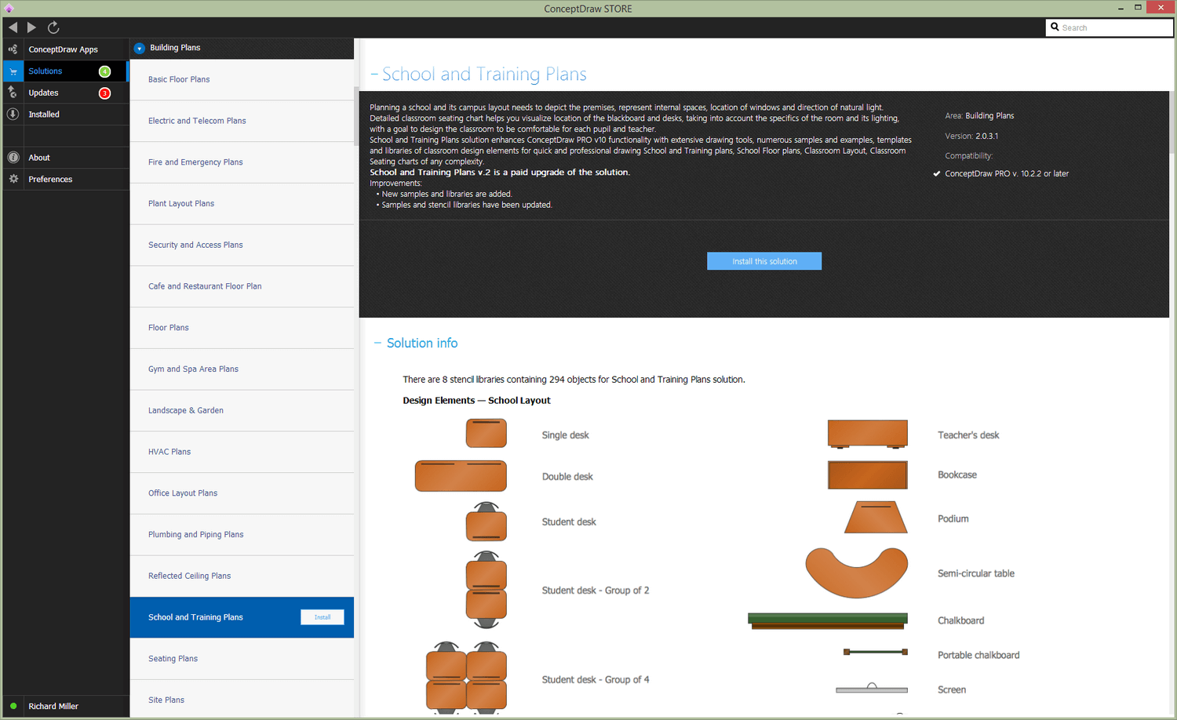Click the Double desk stencil image
Viewport: 1177px width, 720px height.
[x=461, y=476]
